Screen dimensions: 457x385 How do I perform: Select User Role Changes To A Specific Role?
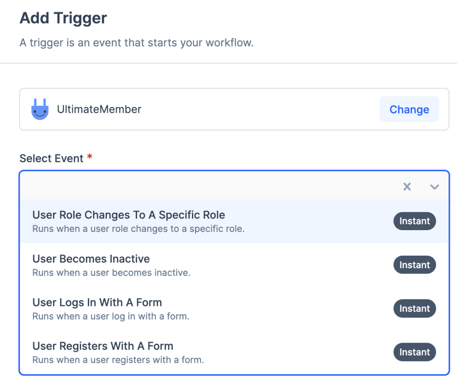pos(129,215)
